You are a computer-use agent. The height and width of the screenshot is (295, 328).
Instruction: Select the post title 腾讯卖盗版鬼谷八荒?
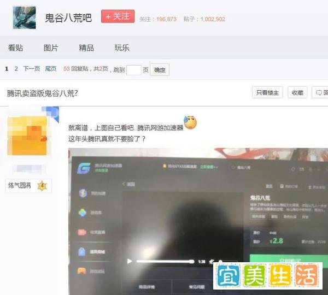pyautogui.click(x=43, y=93)
